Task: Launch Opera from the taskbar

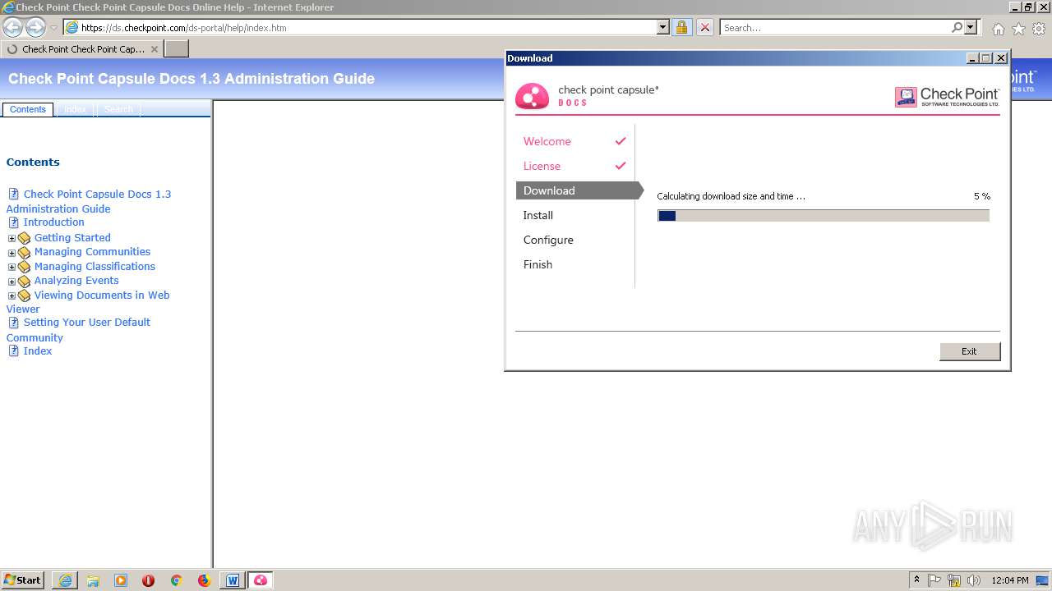Action: coord(148,580)
